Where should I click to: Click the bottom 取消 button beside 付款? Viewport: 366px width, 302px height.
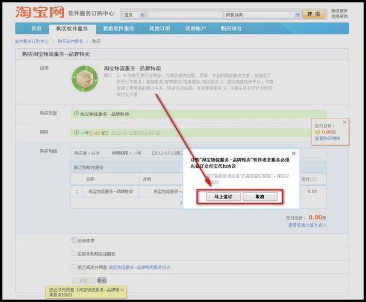coord(102,280)
